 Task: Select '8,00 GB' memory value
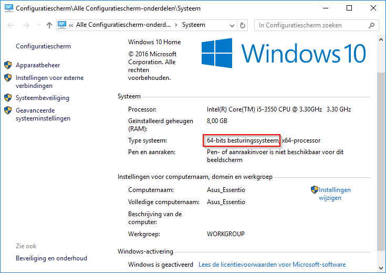click(217, 121)
